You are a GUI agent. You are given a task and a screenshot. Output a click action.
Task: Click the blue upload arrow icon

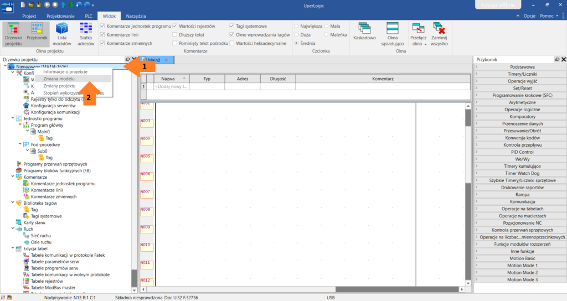click(63, 4)
